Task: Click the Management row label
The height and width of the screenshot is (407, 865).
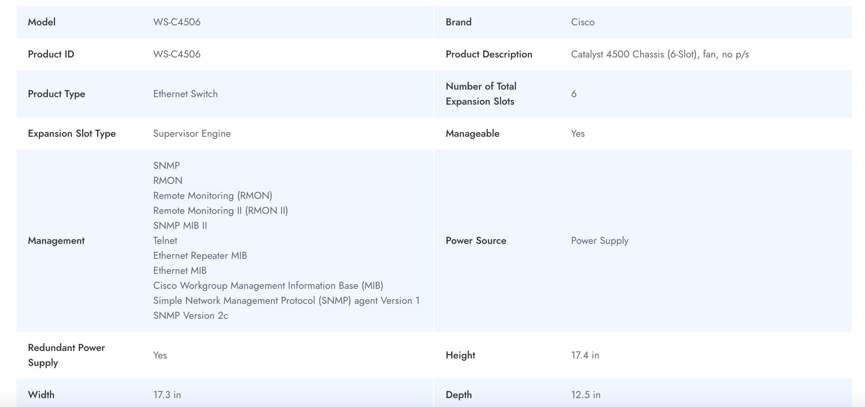Action: point(56,241)
